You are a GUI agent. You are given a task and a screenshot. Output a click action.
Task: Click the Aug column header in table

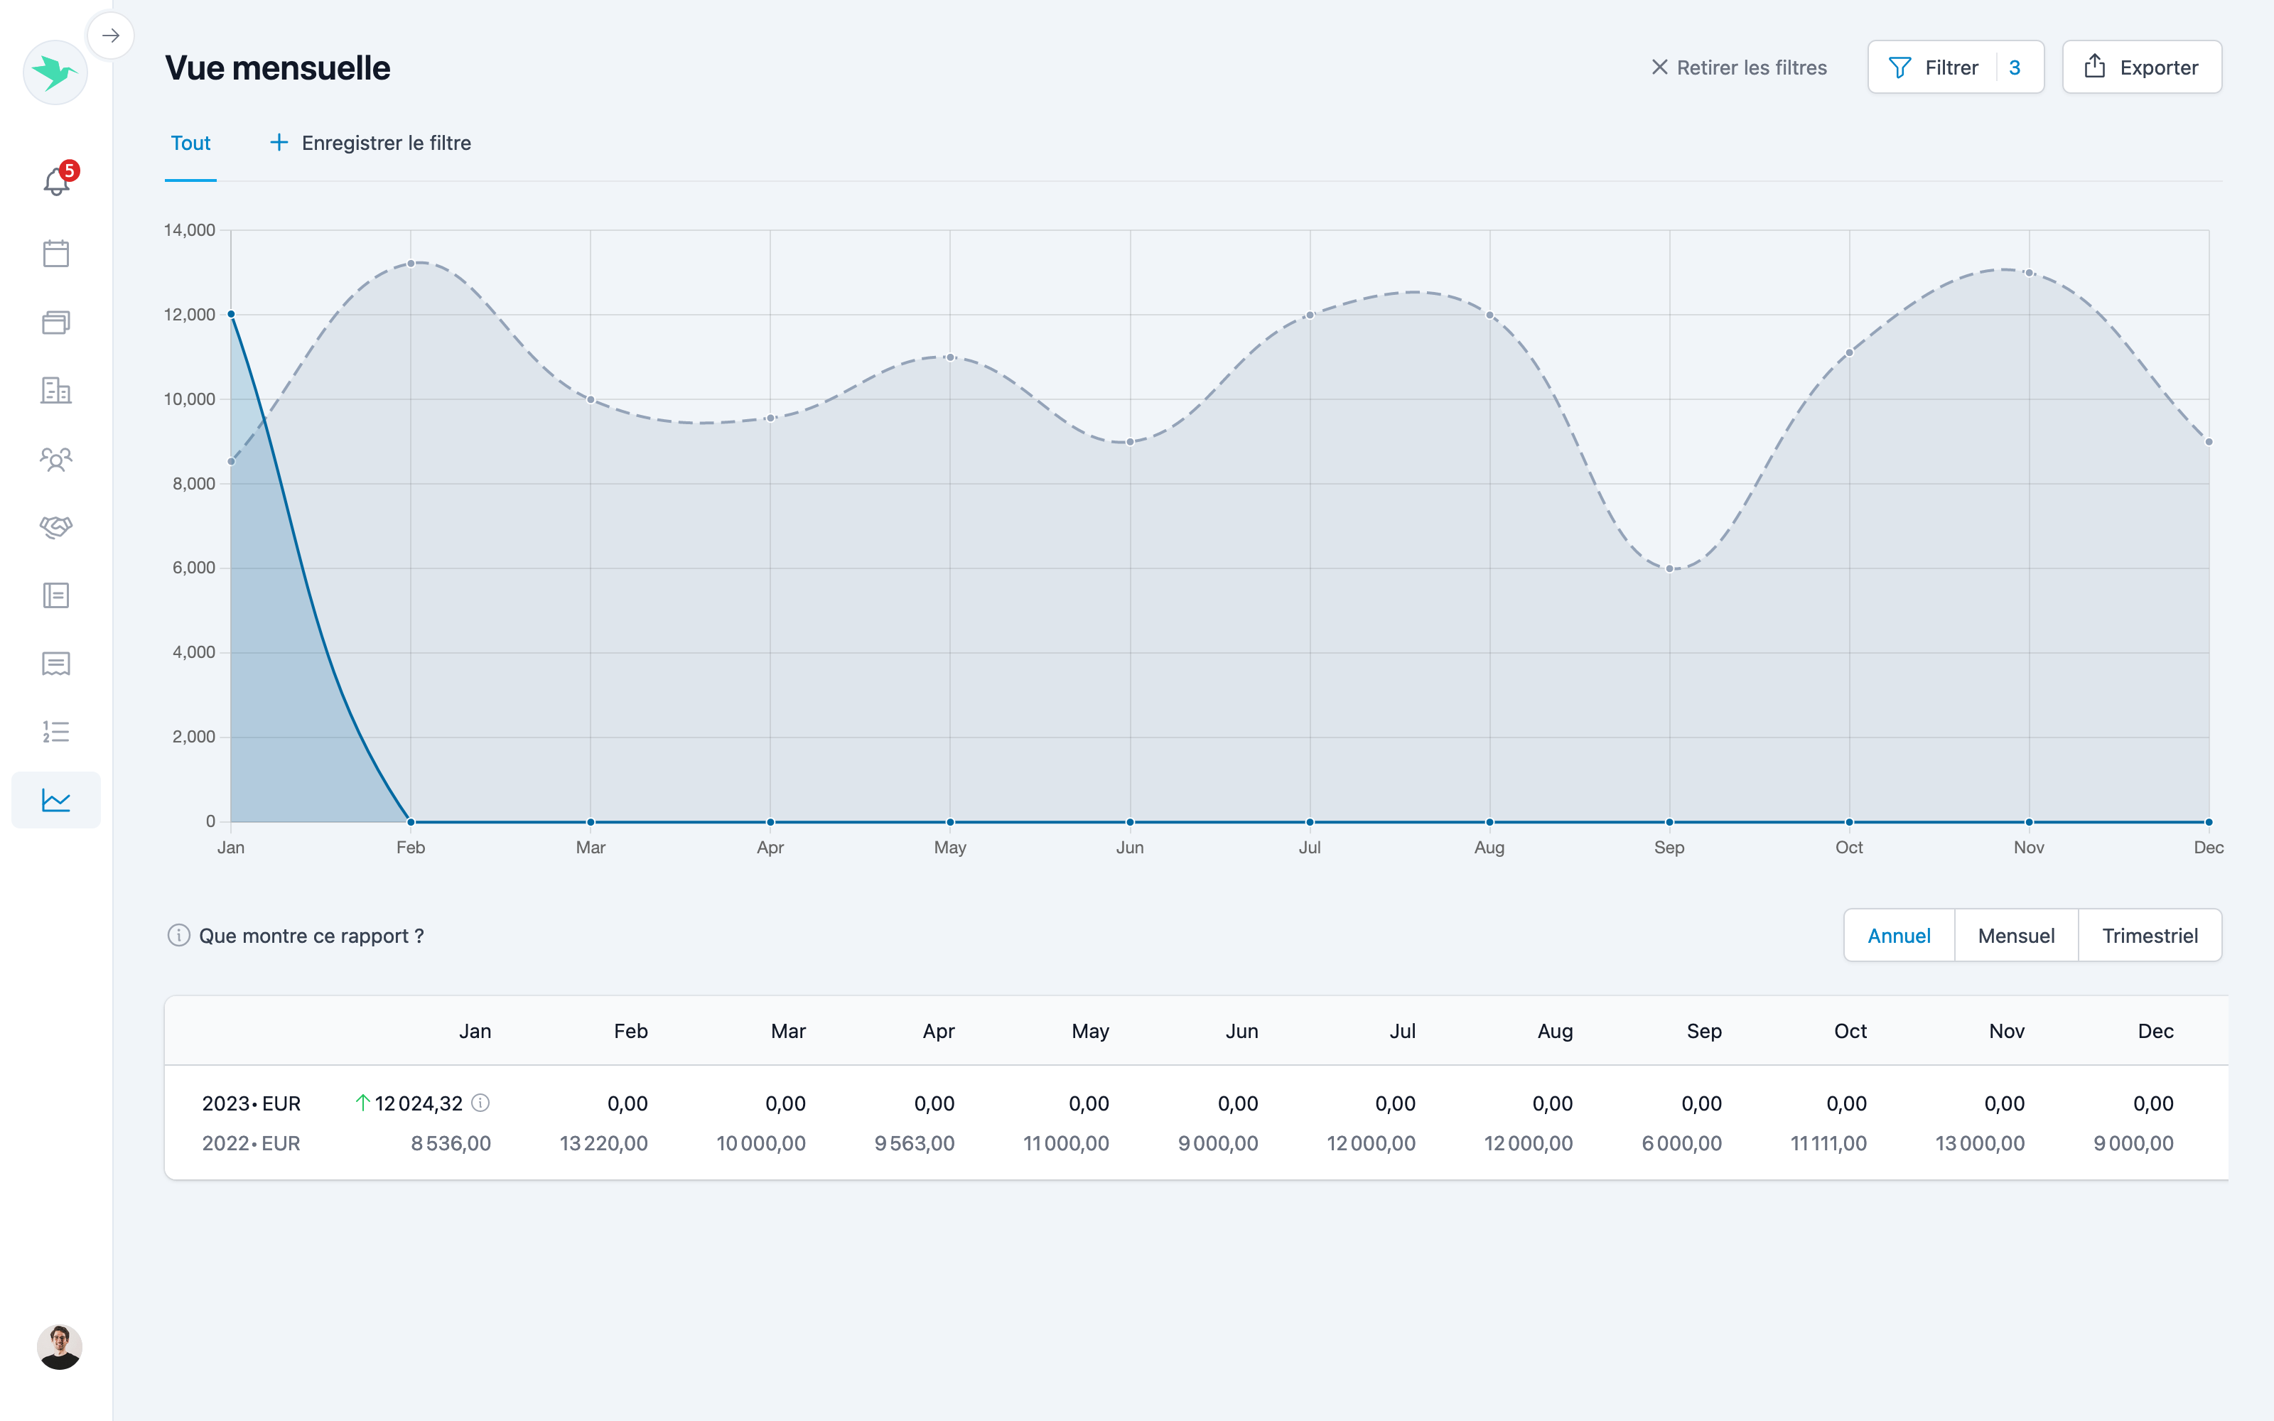(1555, 1031)
